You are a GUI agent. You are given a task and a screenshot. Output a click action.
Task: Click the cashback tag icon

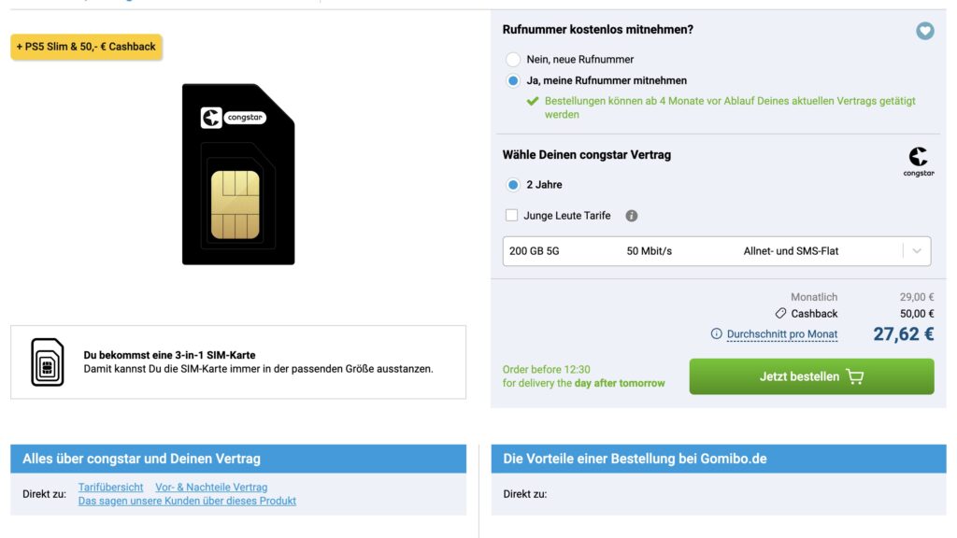[780, 314]
